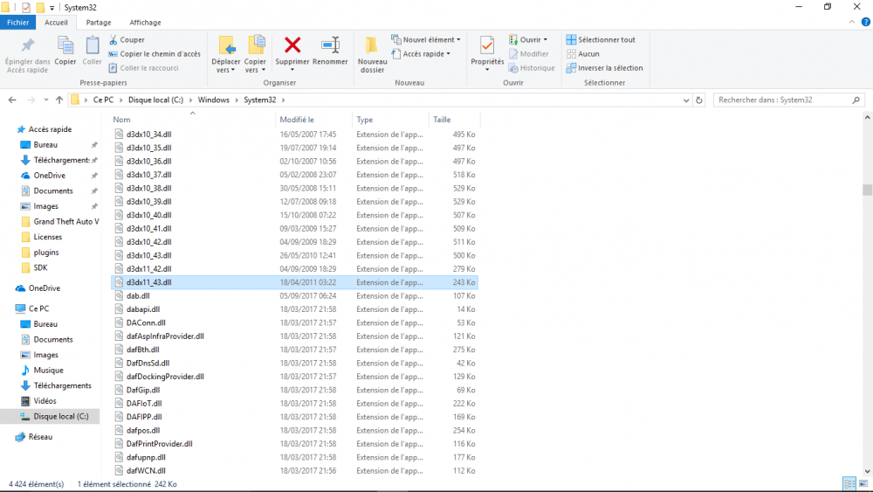Go up one folder level arrow

click(59, 100)
